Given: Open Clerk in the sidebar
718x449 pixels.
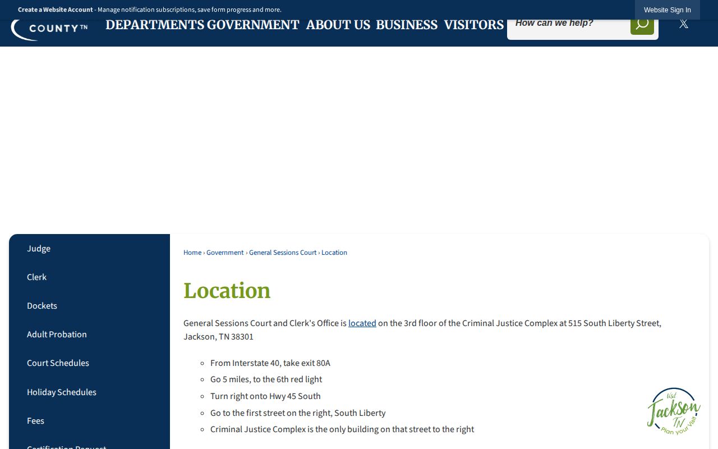Looking at the screenshot, I should (36, 277).
